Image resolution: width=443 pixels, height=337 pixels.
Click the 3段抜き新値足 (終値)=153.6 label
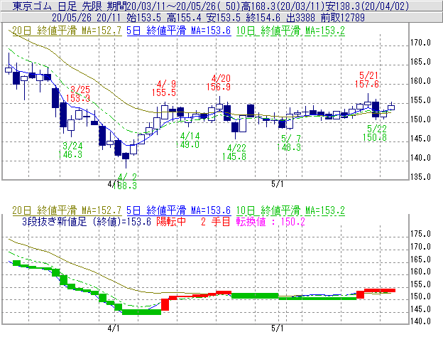click(87, 221)
